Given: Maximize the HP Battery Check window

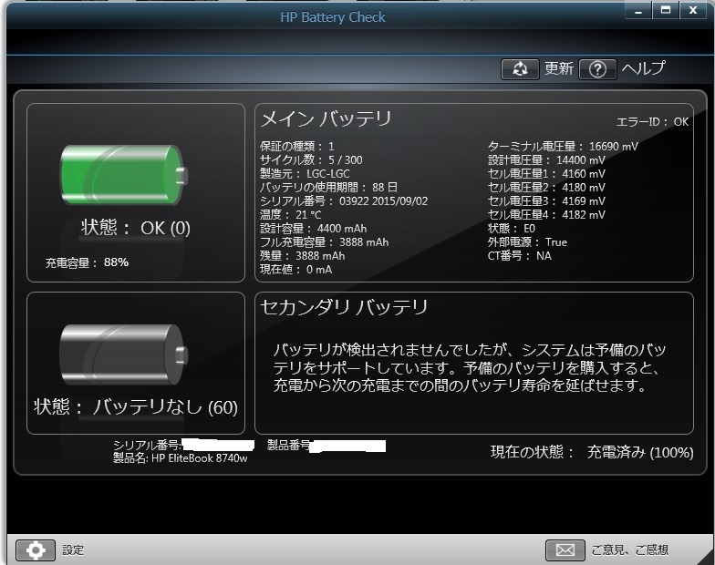Looking at the screenshot, I should coord(666,10).
